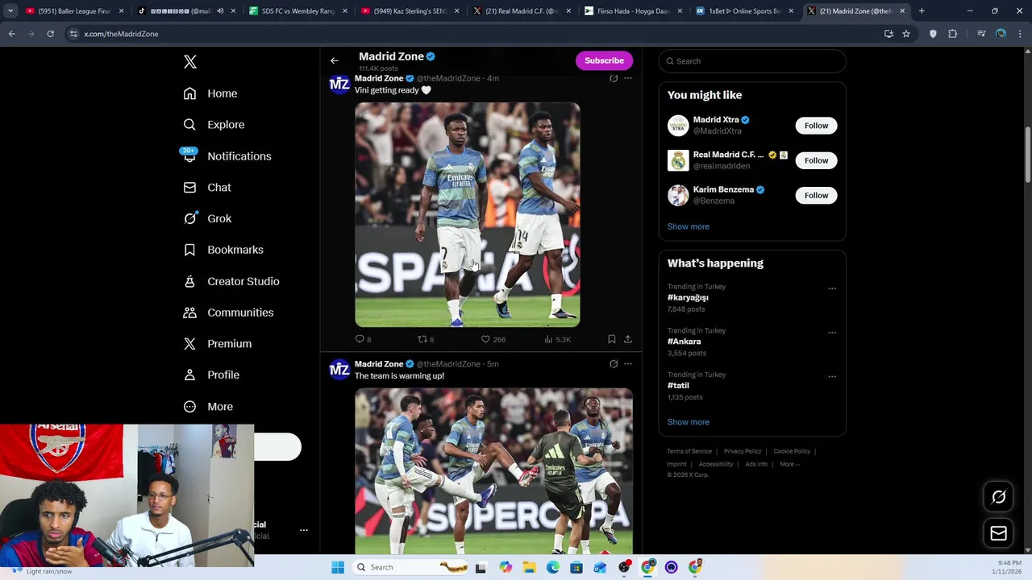The width and height of the screenshot is (1032, 580).
Task: Explain 'Vini getting ready' post with Grok
Action: pos(614,78)
